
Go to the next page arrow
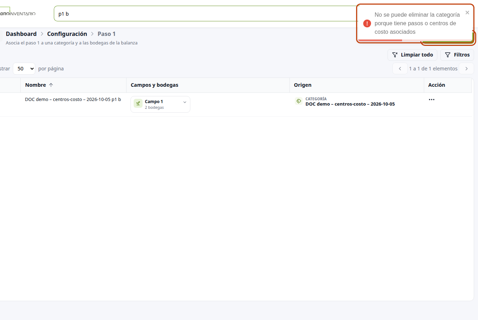click(x=466, y=69)
